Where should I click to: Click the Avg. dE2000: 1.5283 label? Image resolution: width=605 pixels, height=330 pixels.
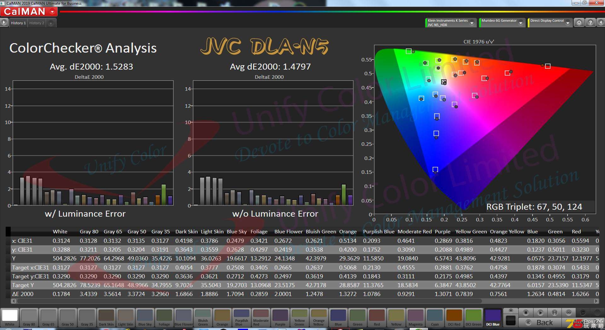[x=91, y=66]
